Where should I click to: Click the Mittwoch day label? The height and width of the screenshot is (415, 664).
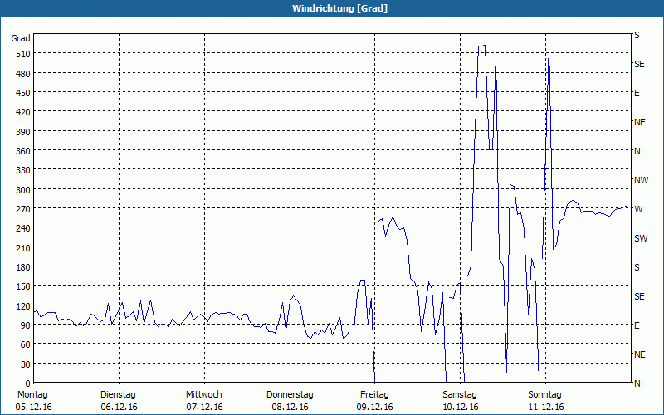[x=203, y=395]
